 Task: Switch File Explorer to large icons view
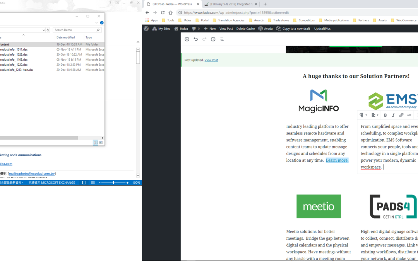click(101, 143)
